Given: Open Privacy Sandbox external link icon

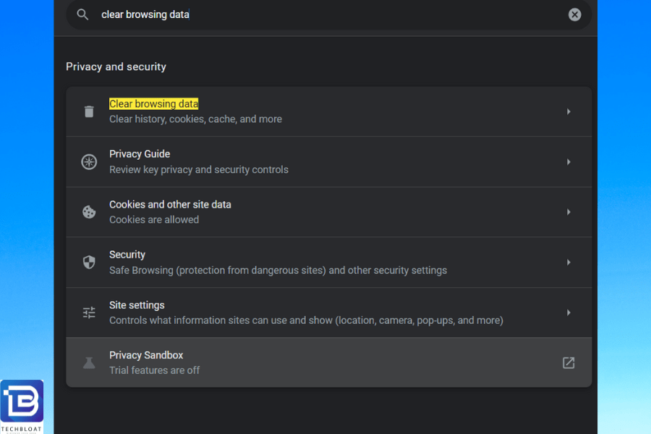Looking at the screenshot, I should [569, 362].
